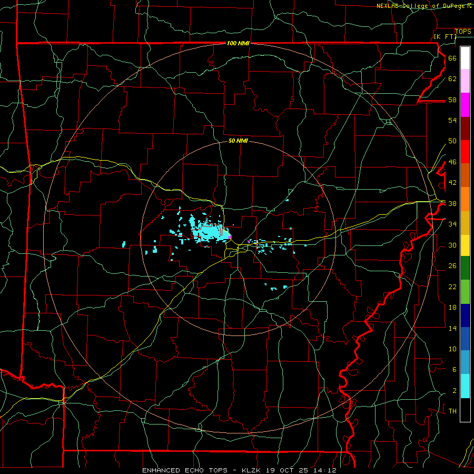Click the 58 legend value
This screenshot has height=474, width=474.
click(452, 100)
